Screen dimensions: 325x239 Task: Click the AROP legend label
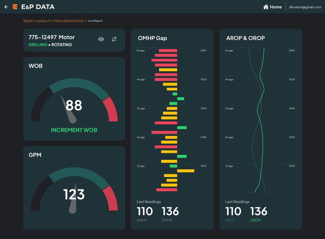pyautogui.click(x=230, y=220)
